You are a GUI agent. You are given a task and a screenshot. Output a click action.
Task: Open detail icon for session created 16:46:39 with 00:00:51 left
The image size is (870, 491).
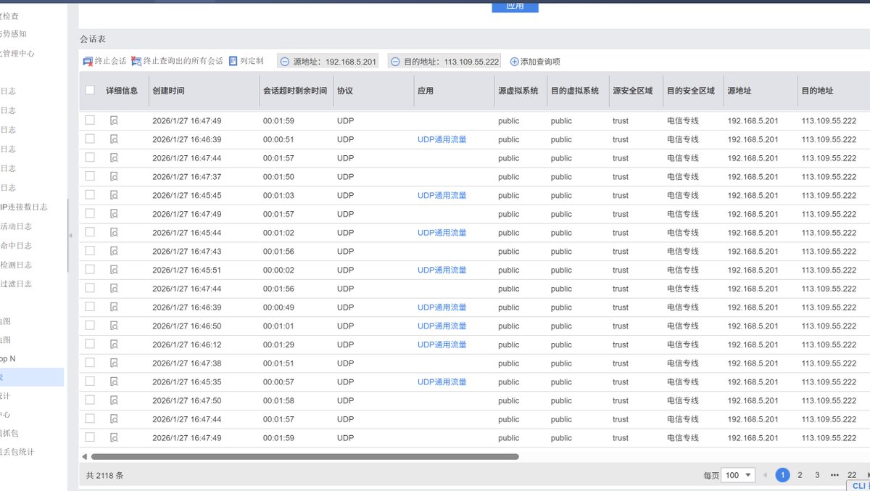point(114,139)
